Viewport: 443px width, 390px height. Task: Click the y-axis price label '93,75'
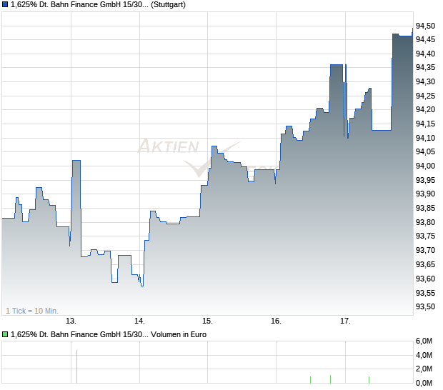click(425, 236)
